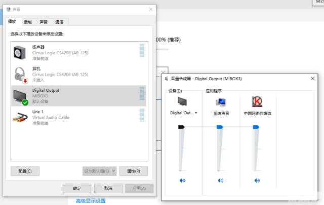Click the 默认设备 default device status text
This screenshot has height=205, width=324.
click(x=40, y=101)
